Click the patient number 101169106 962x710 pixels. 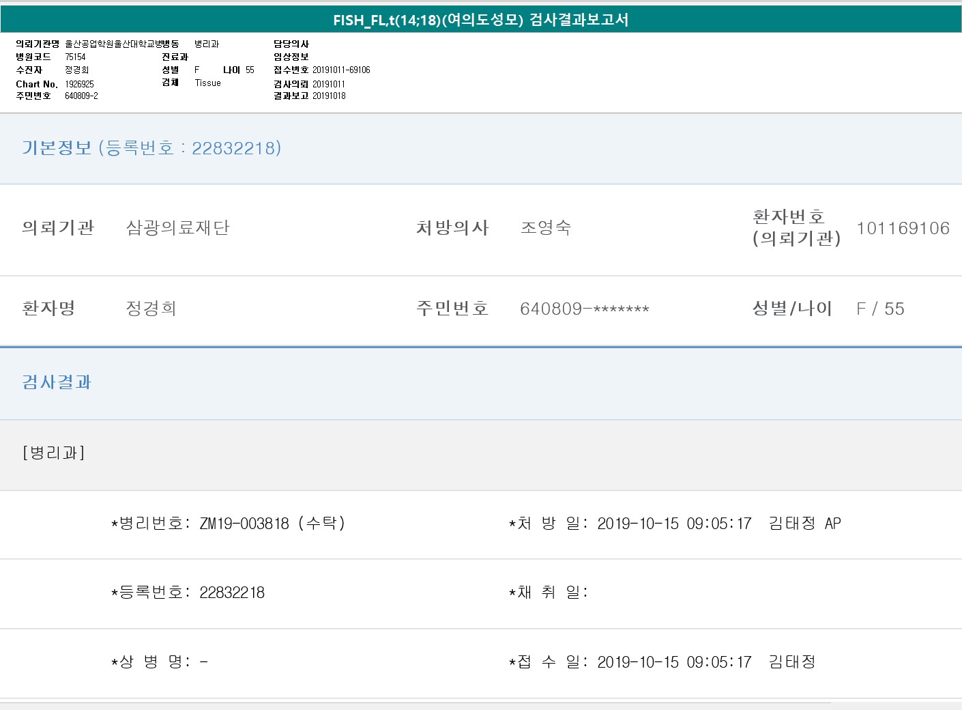[903, 228]
